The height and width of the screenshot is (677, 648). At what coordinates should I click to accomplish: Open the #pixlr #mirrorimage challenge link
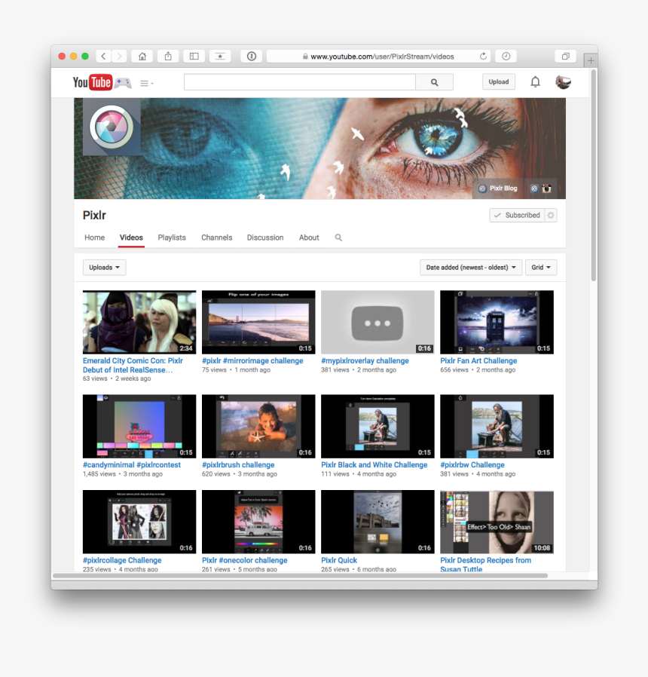tap(252, 360)
